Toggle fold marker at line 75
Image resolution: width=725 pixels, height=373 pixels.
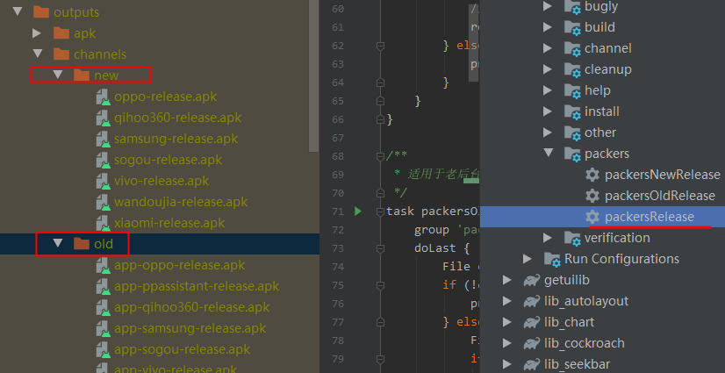(381, 284)
